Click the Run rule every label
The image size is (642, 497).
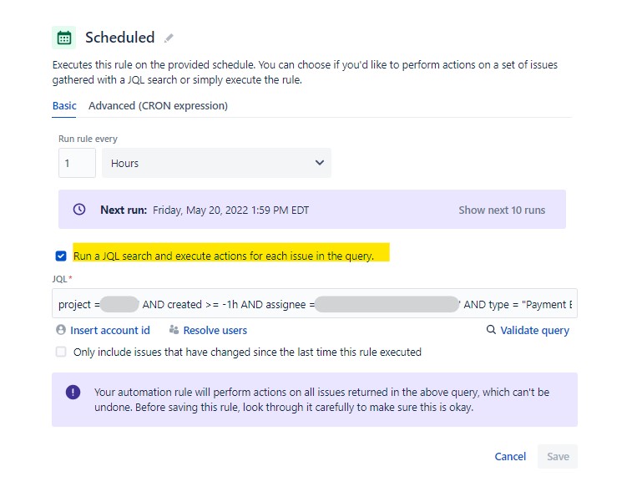point(88,139)
